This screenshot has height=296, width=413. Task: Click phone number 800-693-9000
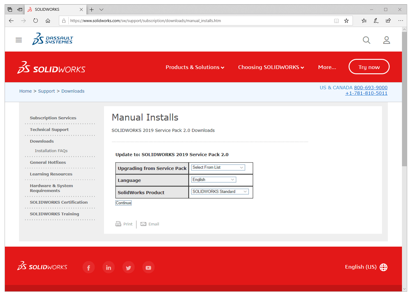(371, 88)
